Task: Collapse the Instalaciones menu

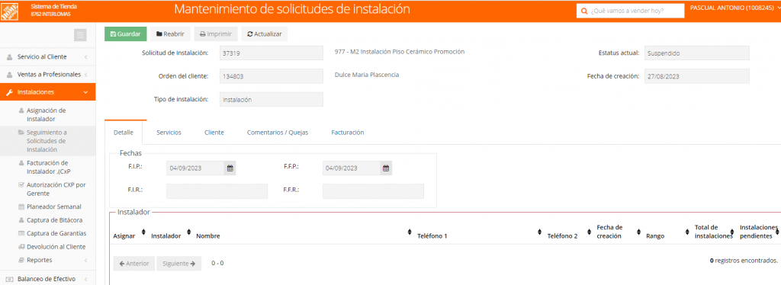Action: tap(48, 92)
